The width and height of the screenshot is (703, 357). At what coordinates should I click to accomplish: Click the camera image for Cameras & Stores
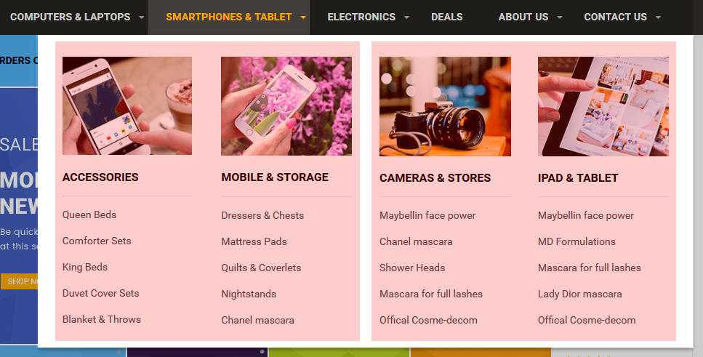point(445,106)
